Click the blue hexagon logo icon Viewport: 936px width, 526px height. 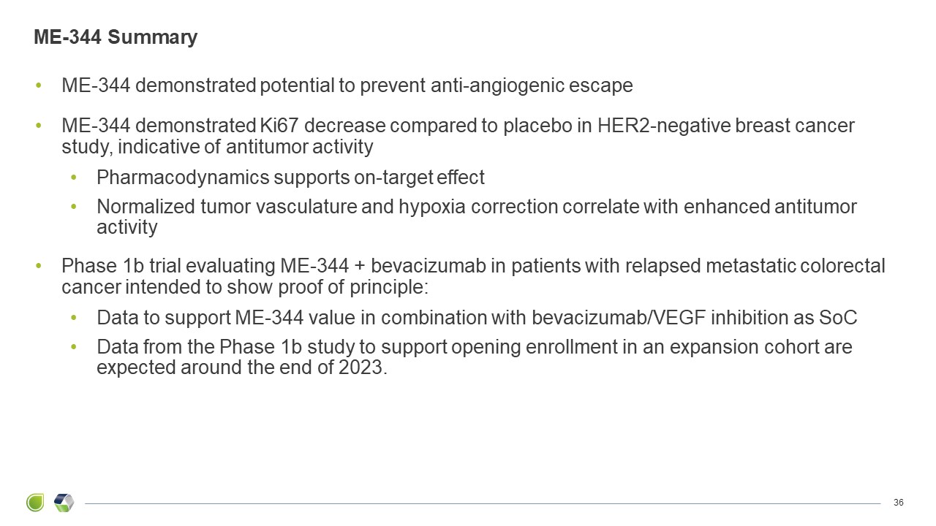(64, 503)
